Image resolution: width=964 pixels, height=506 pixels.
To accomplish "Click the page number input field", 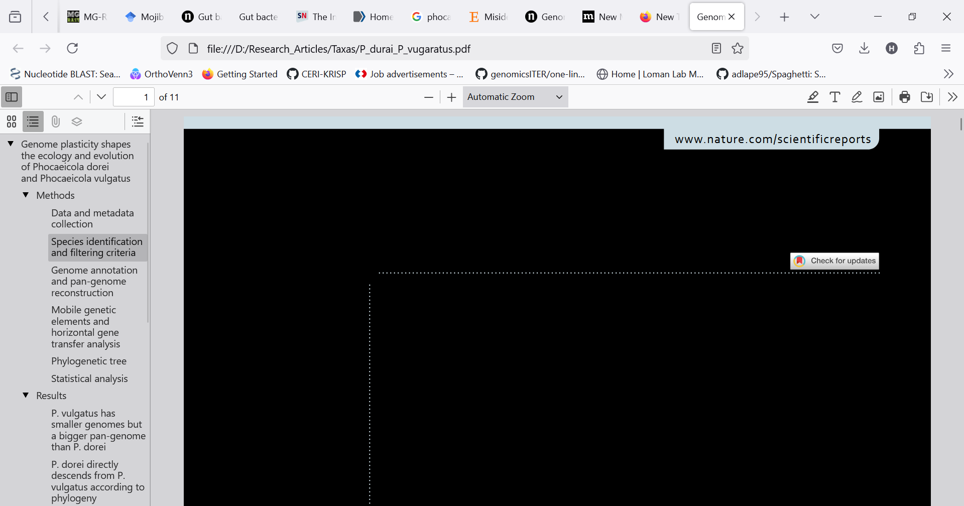I will click(133, 96).
